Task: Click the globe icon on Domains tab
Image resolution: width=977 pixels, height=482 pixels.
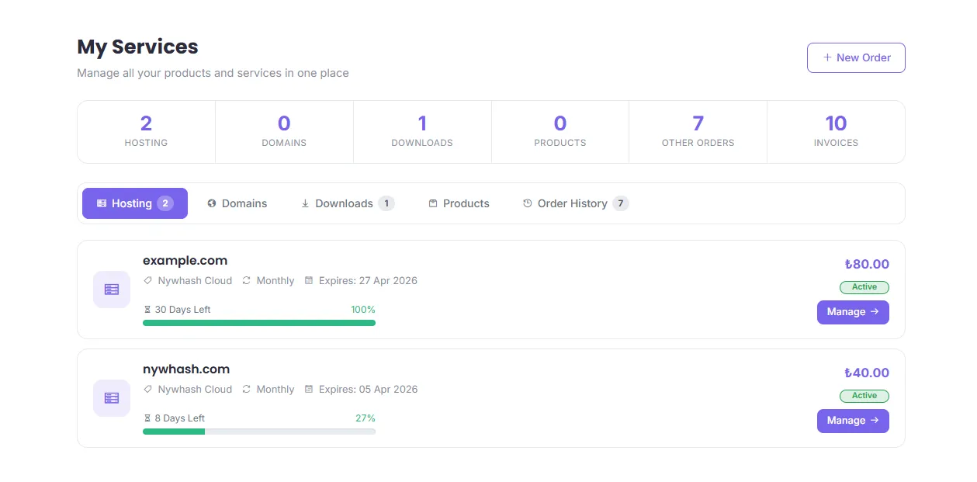Action: [x=212, y=203]
